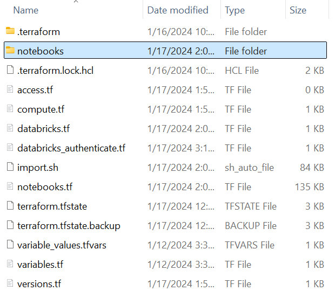The image size is (335, 298).
Task: Click the access.tf file icon
Action: (10, 90)
